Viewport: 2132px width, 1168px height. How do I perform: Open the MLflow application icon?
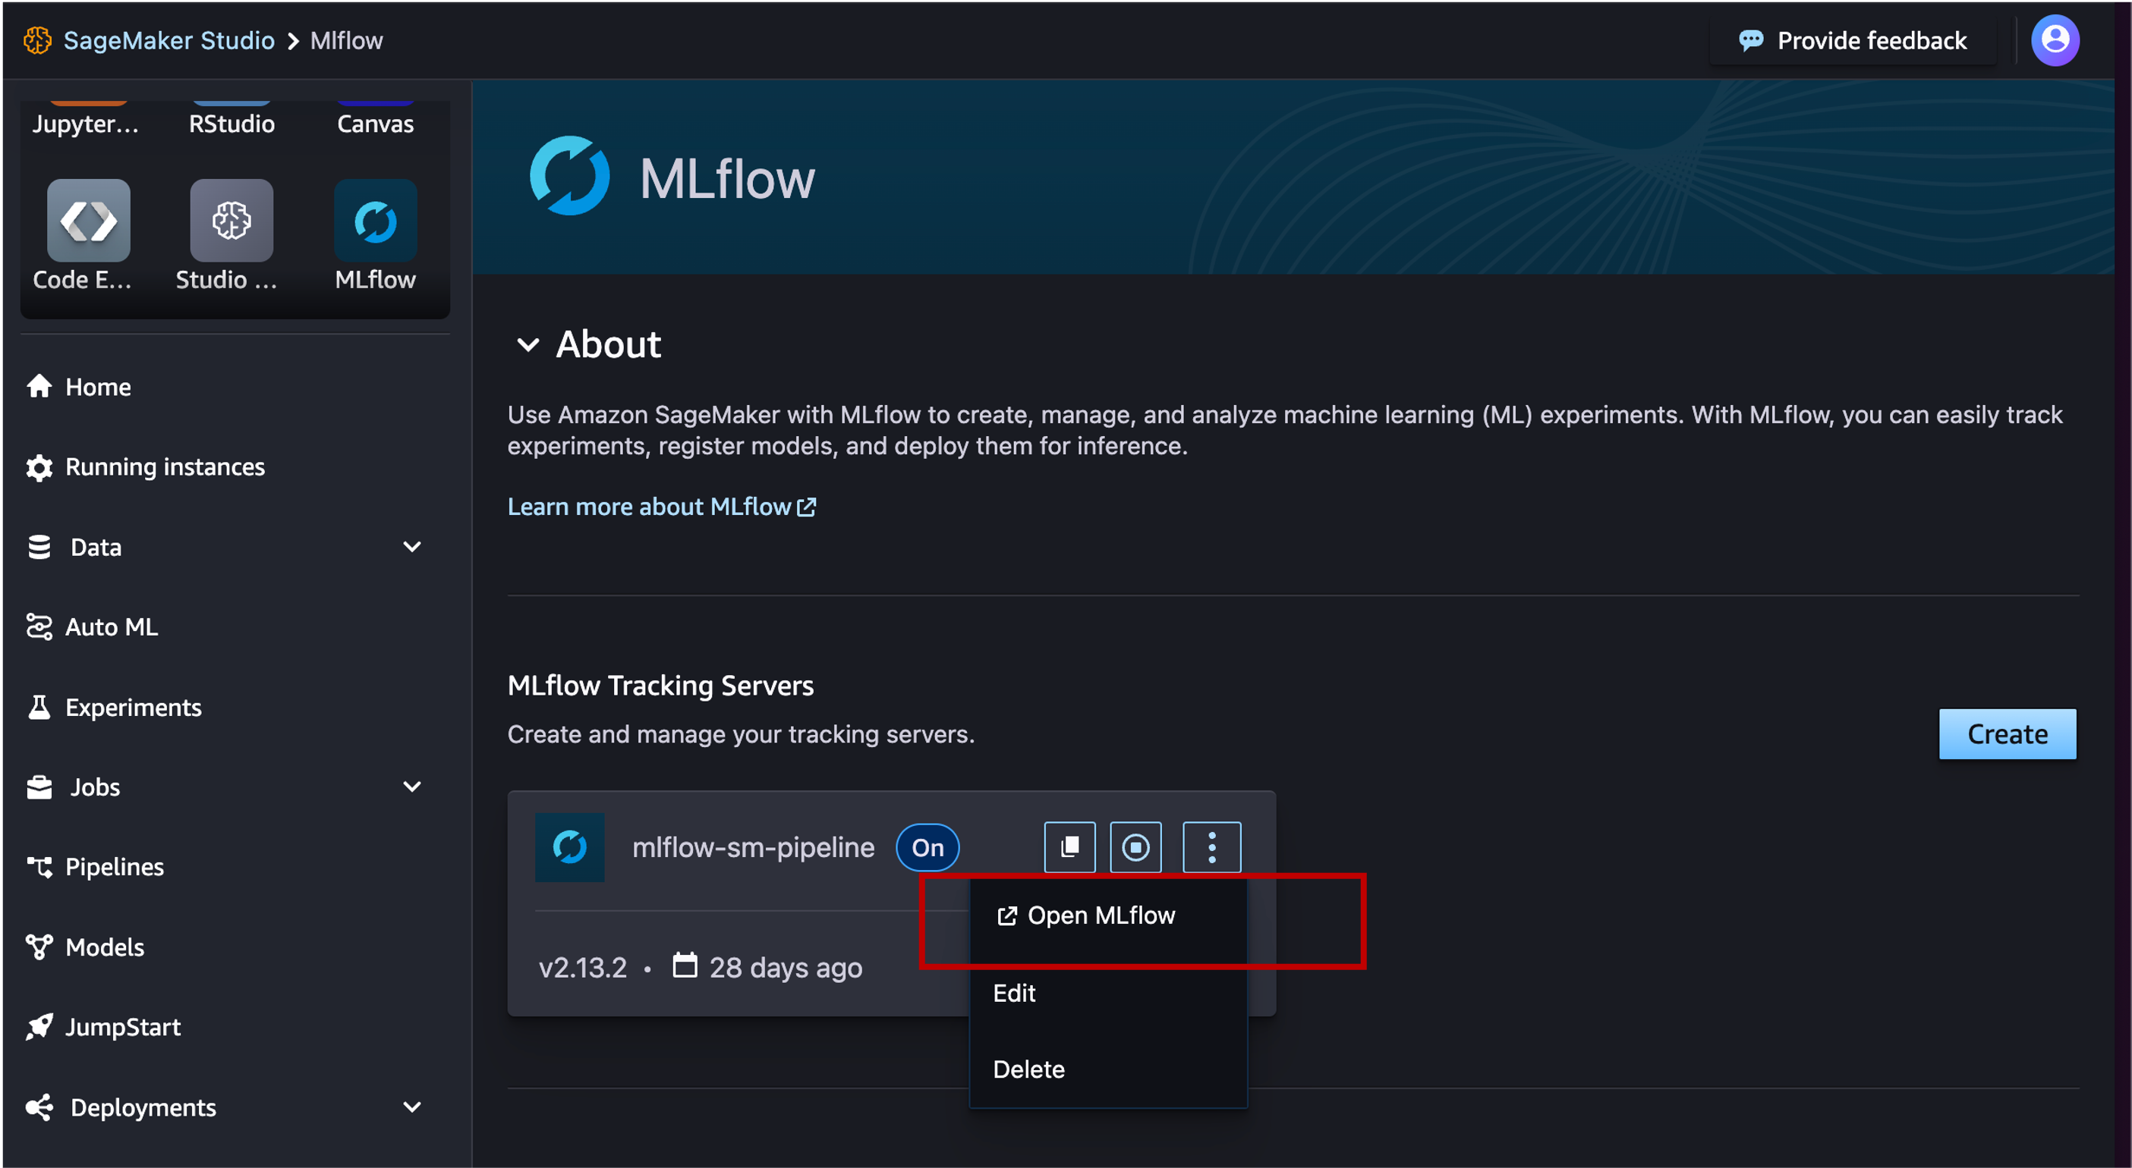[x=375, y=220]
